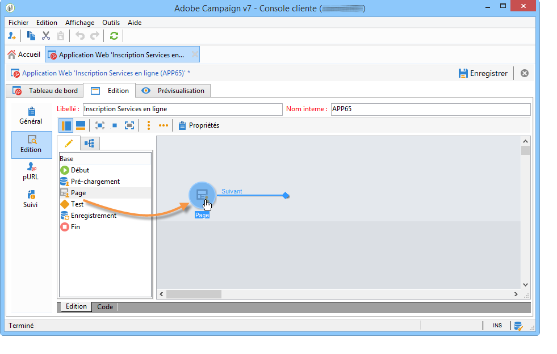Select the Page activity in the palette
The height and width of the screenshot is (354, 557).
(105, 193)
